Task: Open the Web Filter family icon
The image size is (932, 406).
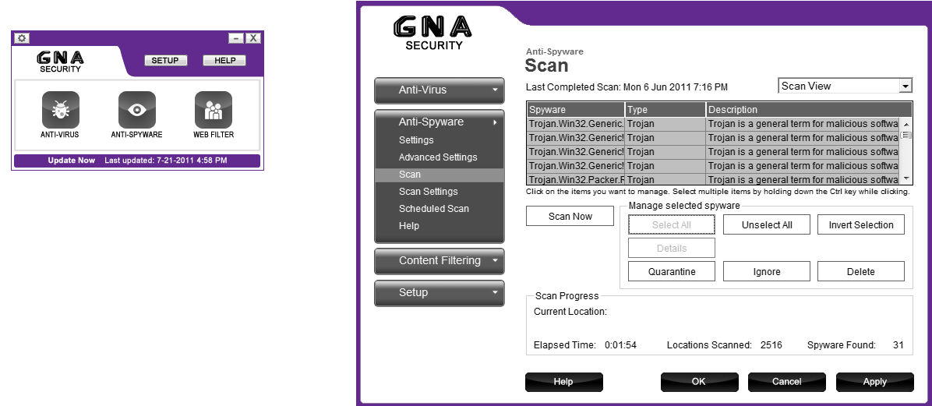Action: click(x=214, y=110)
